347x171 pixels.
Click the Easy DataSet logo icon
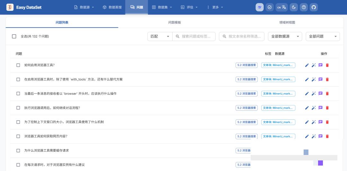tap(10, 7)
